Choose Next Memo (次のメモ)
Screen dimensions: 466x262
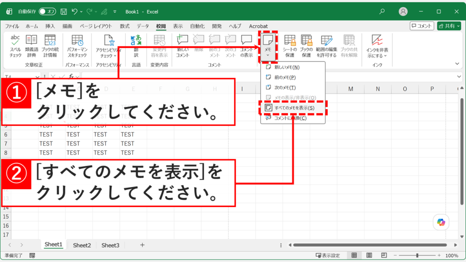click(x=293, y=87)
